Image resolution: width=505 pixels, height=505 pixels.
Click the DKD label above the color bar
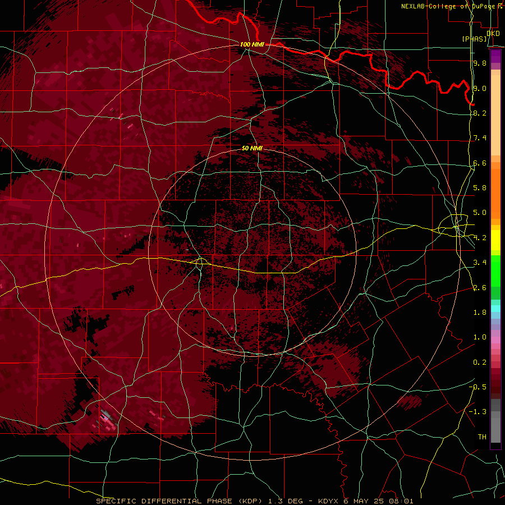pyautogui.click(x=493, y=34)
